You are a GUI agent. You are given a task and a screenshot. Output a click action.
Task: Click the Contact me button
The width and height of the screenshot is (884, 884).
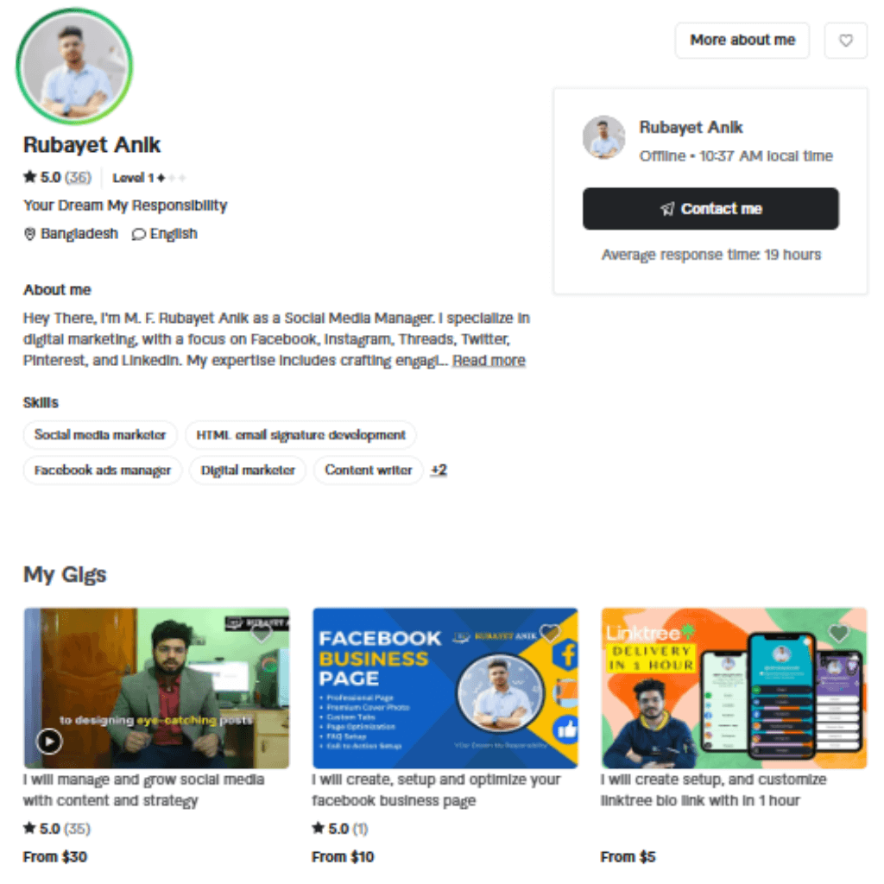(x=710, y=209)
